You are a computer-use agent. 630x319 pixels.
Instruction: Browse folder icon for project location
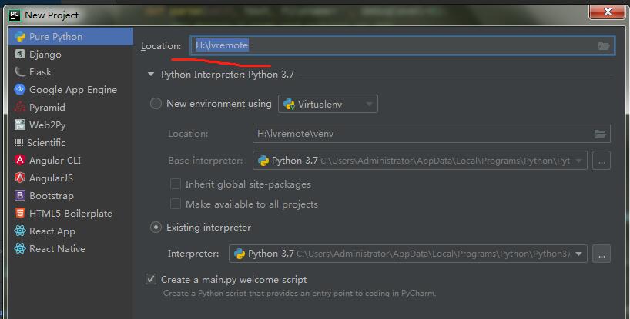pyautogui.click(x=604, y=45)
